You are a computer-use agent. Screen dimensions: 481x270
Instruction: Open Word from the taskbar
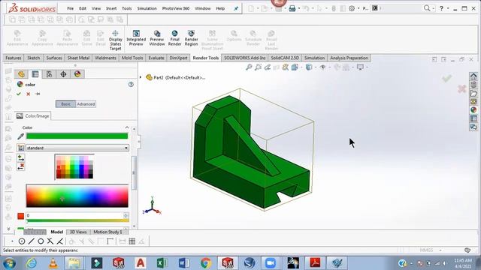click(x=184, y=263)
